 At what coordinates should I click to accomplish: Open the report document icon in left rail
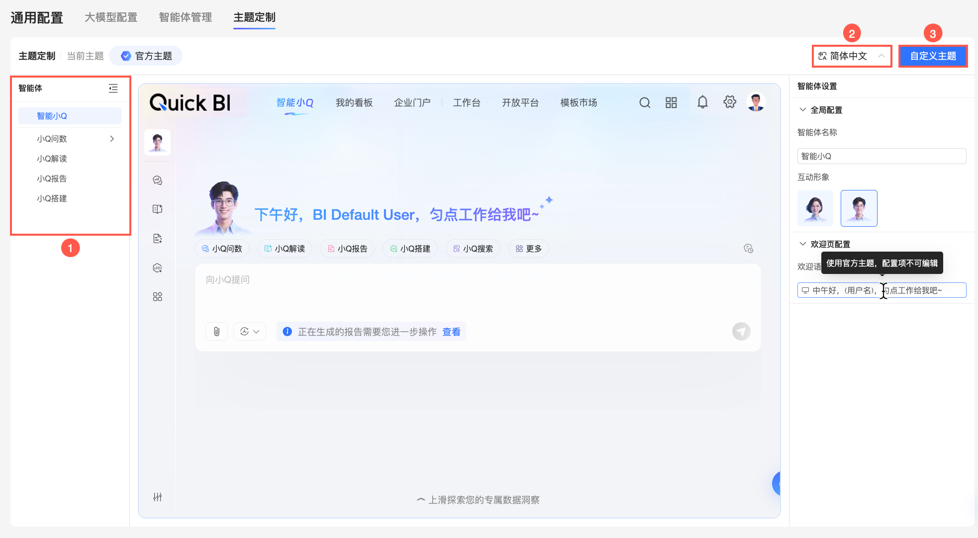click(x=157, y=239)
